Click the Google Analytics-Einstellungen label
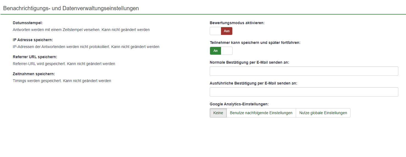Viewport: 406px width, 157px height. click(x=239, y=104)
